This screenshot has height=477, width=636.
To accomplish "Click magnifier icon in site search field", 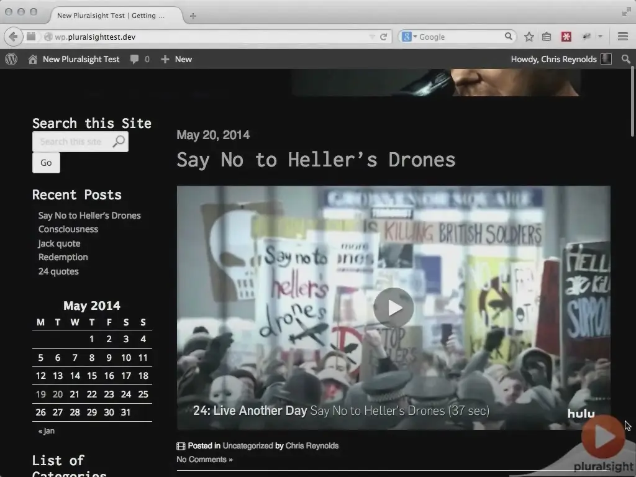I will click(x=119, y=141).
